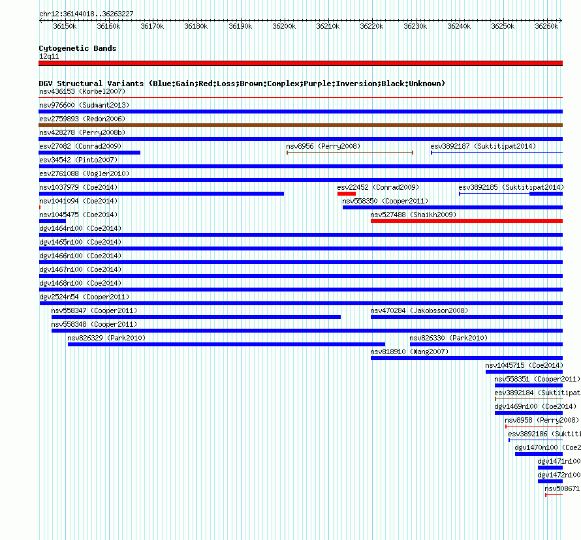Viewport: 581px width, 540px height.
Task: Click nsv558351 (Cooper2011) label
Action: (537, 379)
